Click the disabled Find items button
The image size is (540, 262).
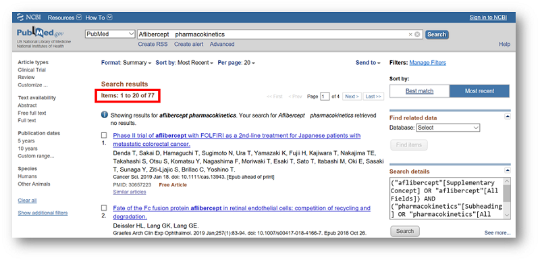click(409, 145)
